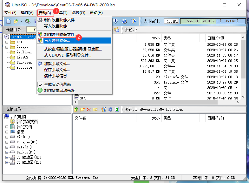This screenshot has height=183, width=249.
Task: Select 写入硬盘映像... menu entry
Action: tap(57, 41)
